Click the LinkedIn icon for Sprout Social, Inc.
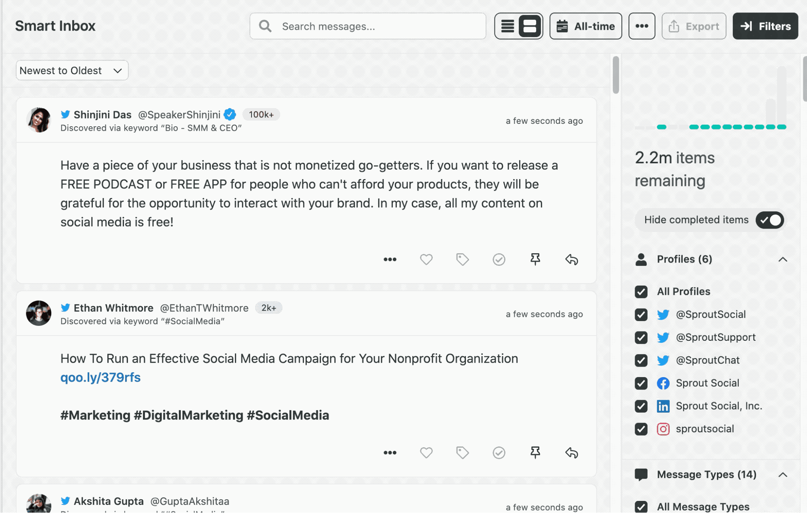 (663, 406)
